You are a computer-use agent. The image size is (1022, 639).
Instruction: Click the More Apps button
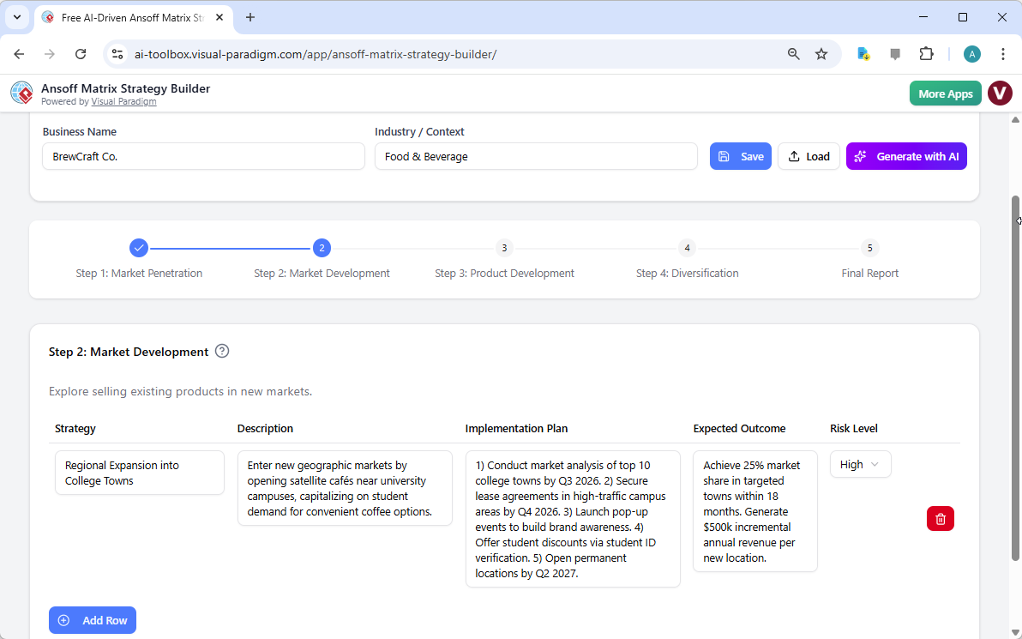click(x=945, y=93)
